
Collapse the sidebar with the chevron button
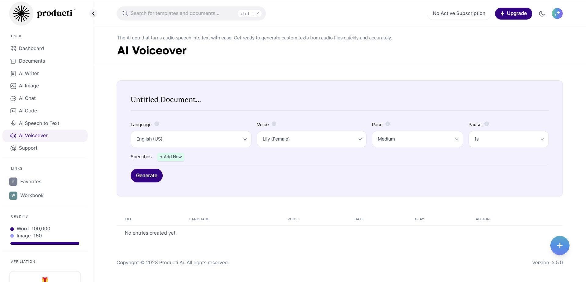93,13
